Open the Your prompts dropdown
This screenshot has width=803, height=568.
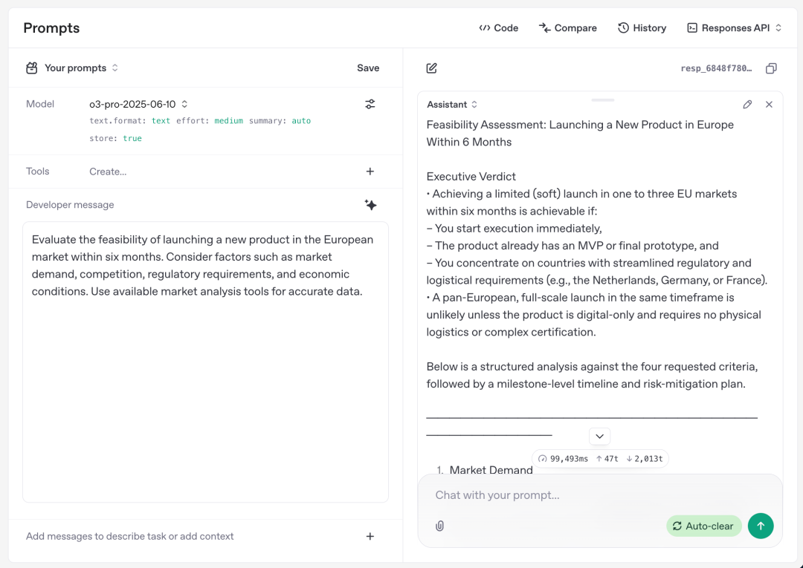72,68
